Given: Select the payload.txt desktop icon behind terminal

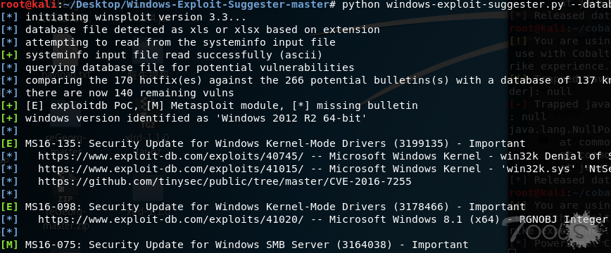Looking at the screenshot, I should (x=66, y=74).
